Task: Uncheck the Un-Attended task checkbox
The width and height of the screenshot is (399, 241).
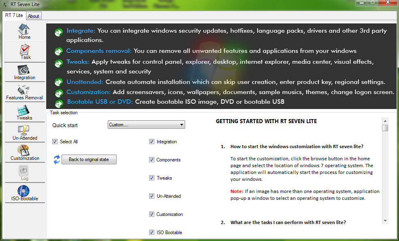Action: (151, 196)
